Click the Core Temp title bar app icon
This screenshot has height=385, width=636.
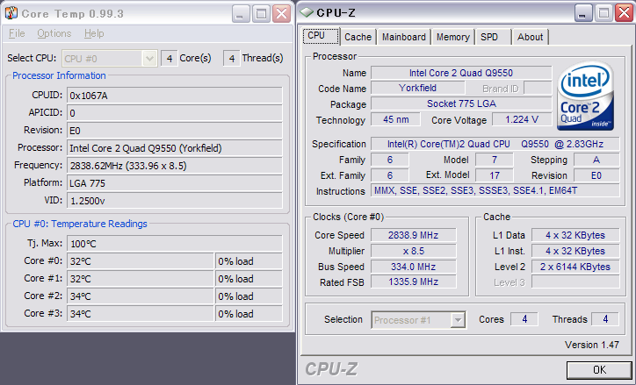[11, 13]
